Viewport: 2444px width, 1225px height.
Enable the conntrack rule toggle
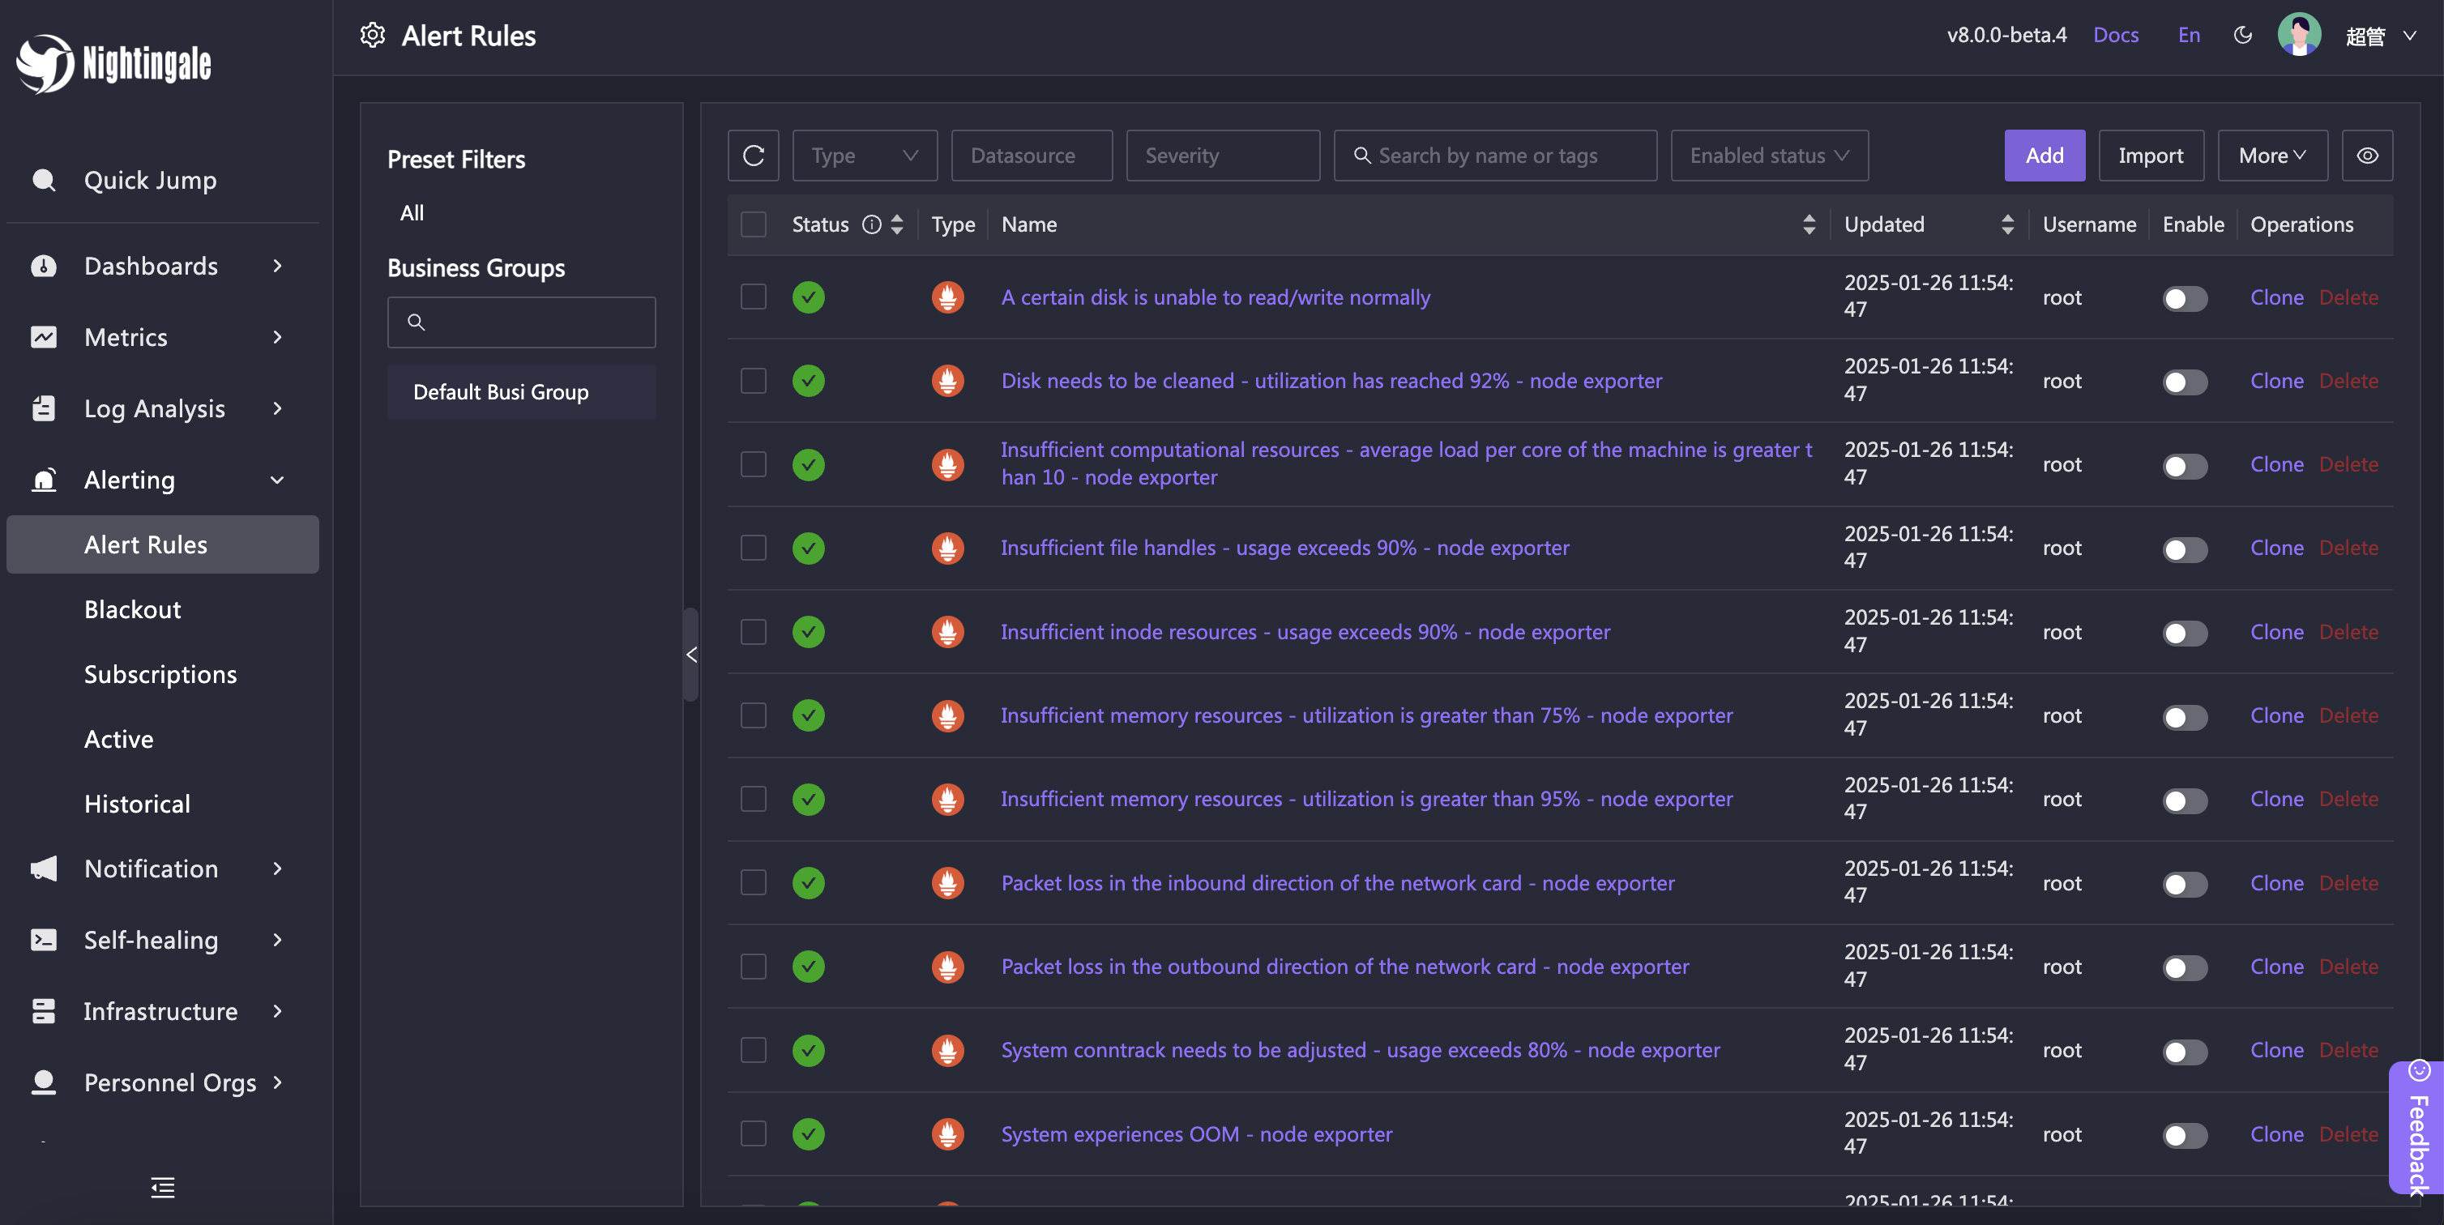pyautogui.click(x=2185, y=1052)
